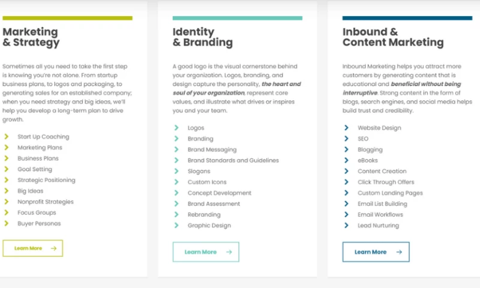This screenshot has width=480, height=288.
Task: Click the teal color bar above Identity
Action: 237,18
